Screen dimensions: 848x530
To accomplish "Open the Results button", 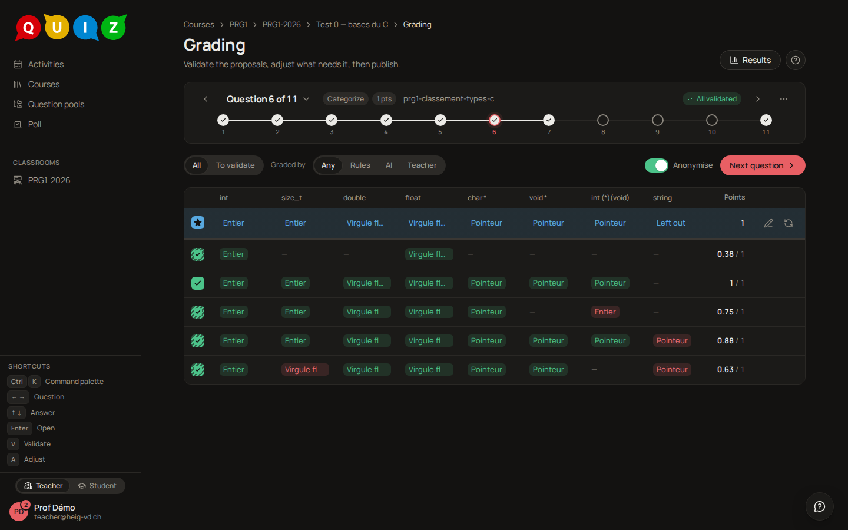I will coord(750,60).
